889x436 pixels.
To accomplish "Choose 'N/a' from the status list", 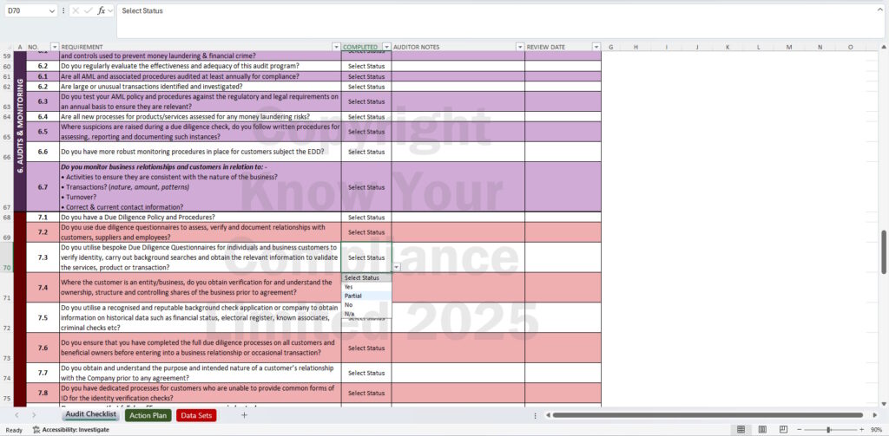I will (349, 314).
